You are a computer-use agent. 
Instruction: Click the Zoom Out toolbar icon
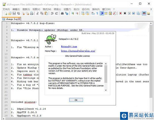click(x=77, y=13)
